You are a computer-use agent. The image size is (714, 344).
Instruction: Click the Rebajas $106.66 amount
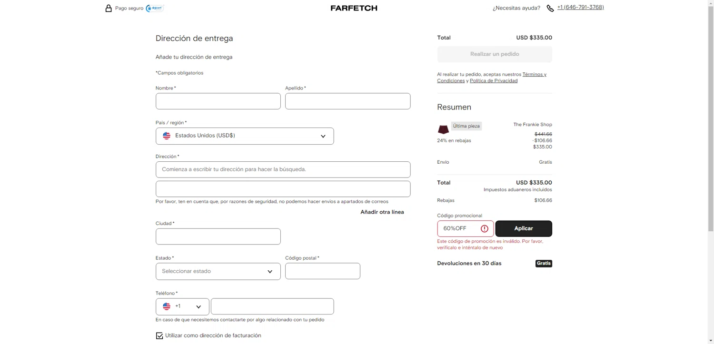(x=543, y=200)
